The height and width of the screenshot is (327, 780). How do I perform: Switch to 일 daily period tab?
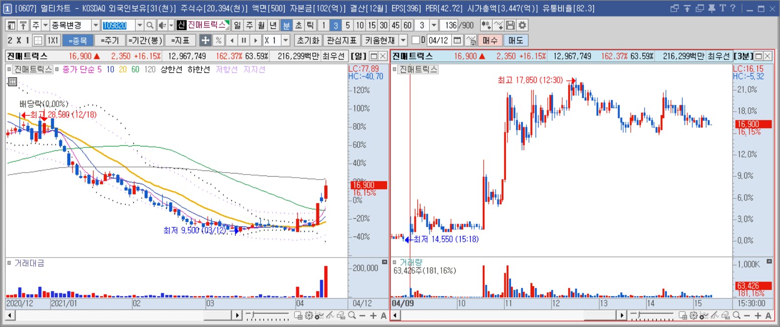click(x=237, y=25)
